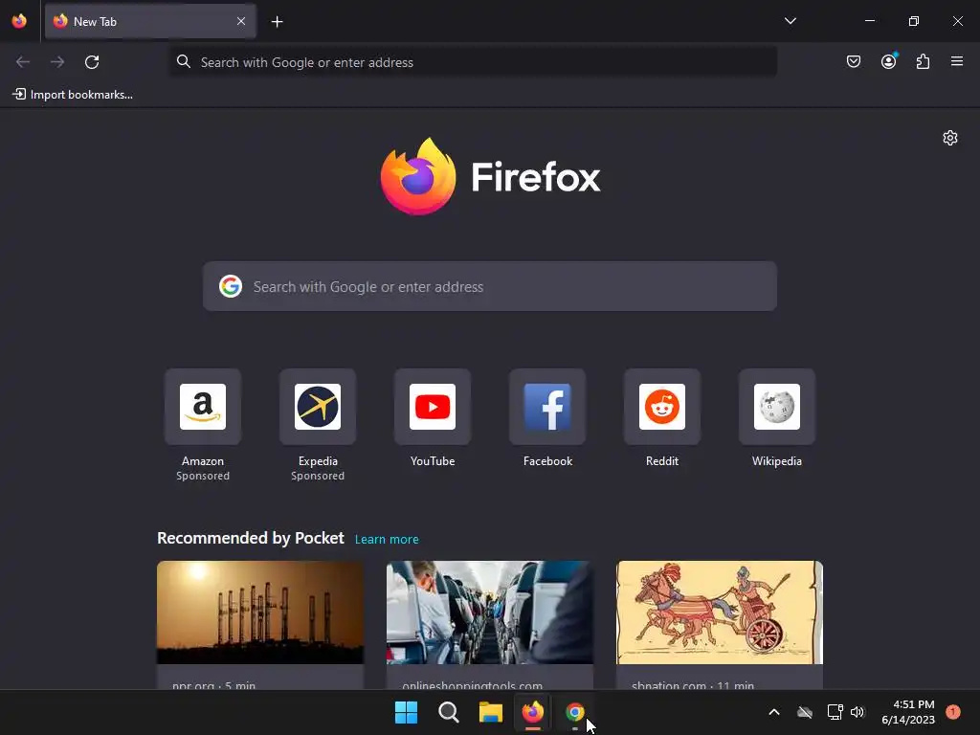Open the application hamburger menu

pos(957,61)
